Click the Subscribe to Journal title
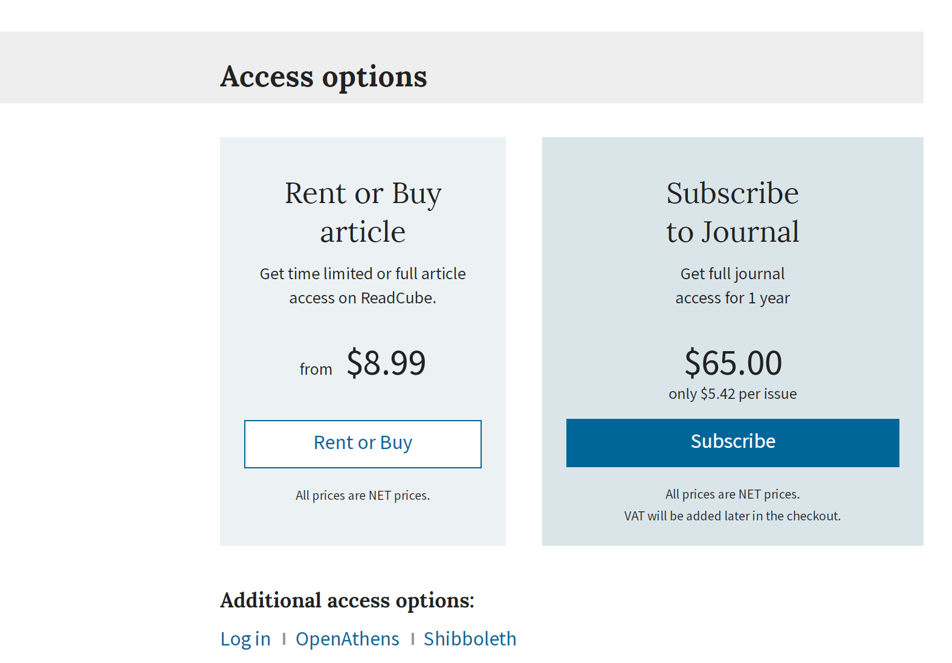This screenshot has height=663, width=952. 733,212
